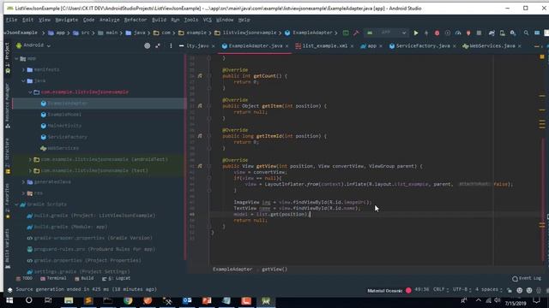Select WebServices in project tree
The height and width of the screenshot is (308, 549).
pyautogui.click(x=63, y=148)
